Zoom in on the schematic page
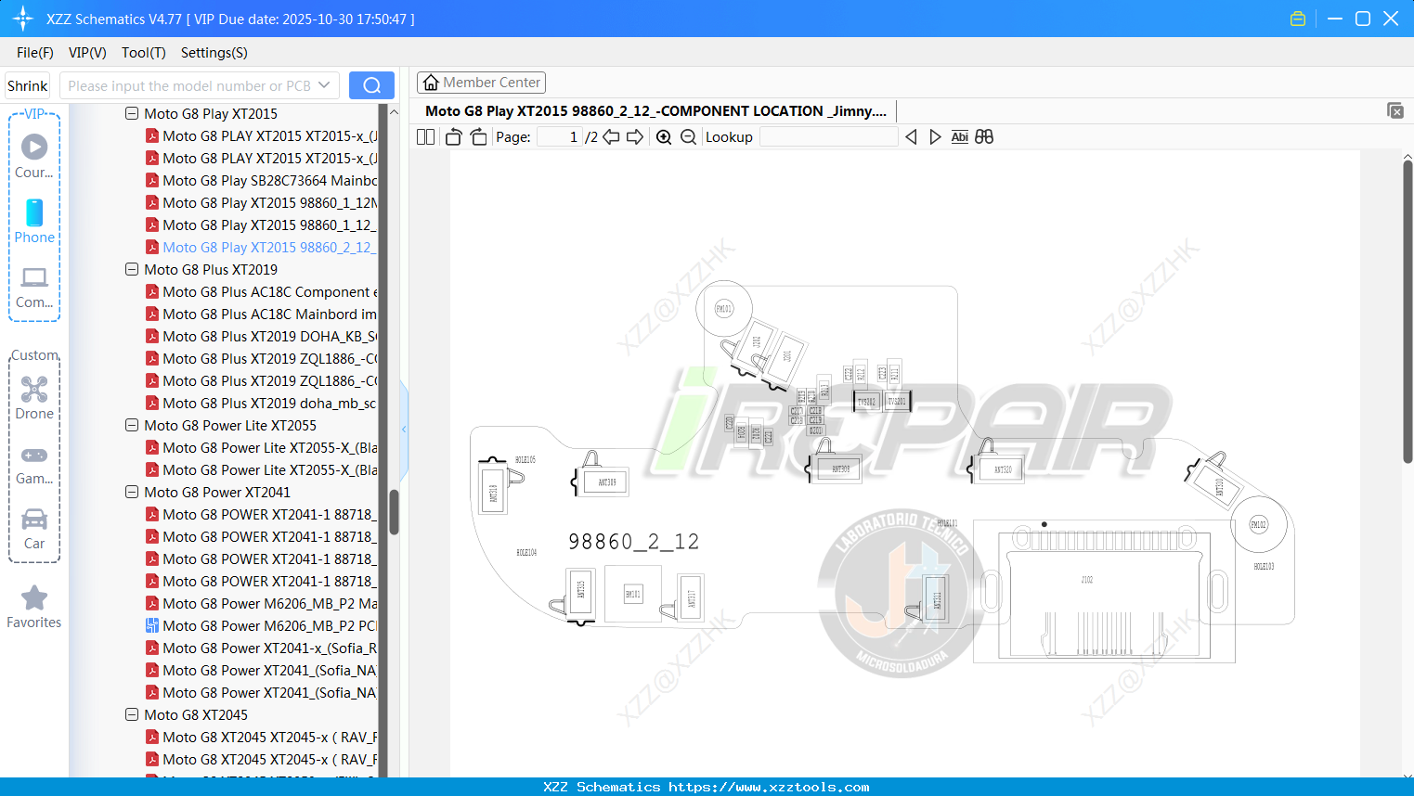The height and width of the screenshot is (796, 1414). [663, 136]
